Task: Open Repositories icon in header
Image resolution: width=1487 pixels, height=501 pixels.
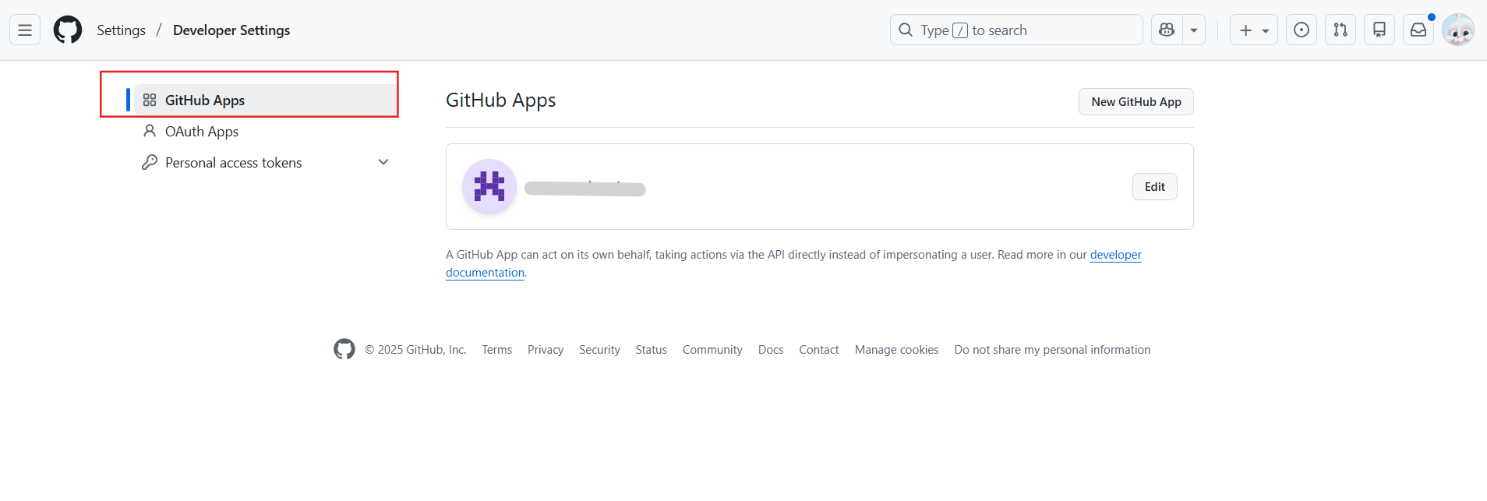Action: pyautogui.click(x=1379, y=30)
